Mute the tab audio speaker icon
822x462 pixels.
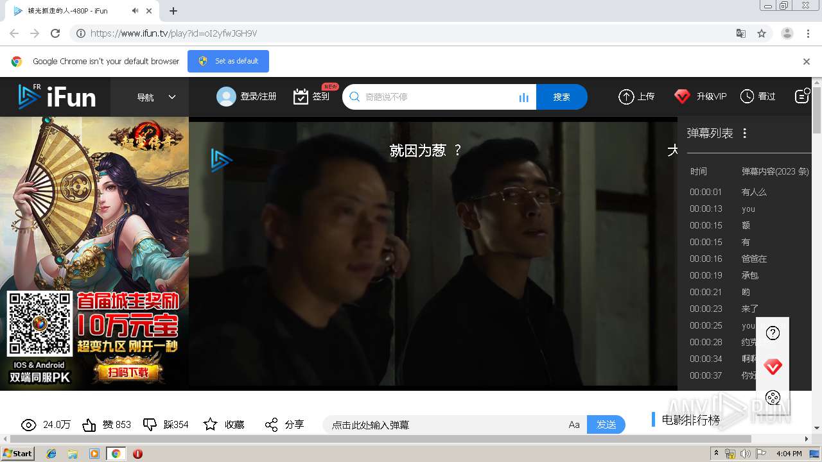click(135, 11)
